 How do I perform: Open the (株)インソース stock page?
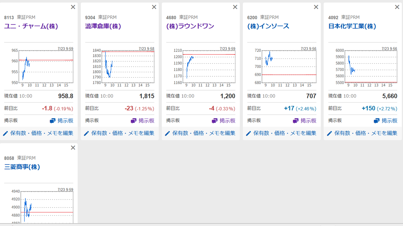[x=268, y=26]
